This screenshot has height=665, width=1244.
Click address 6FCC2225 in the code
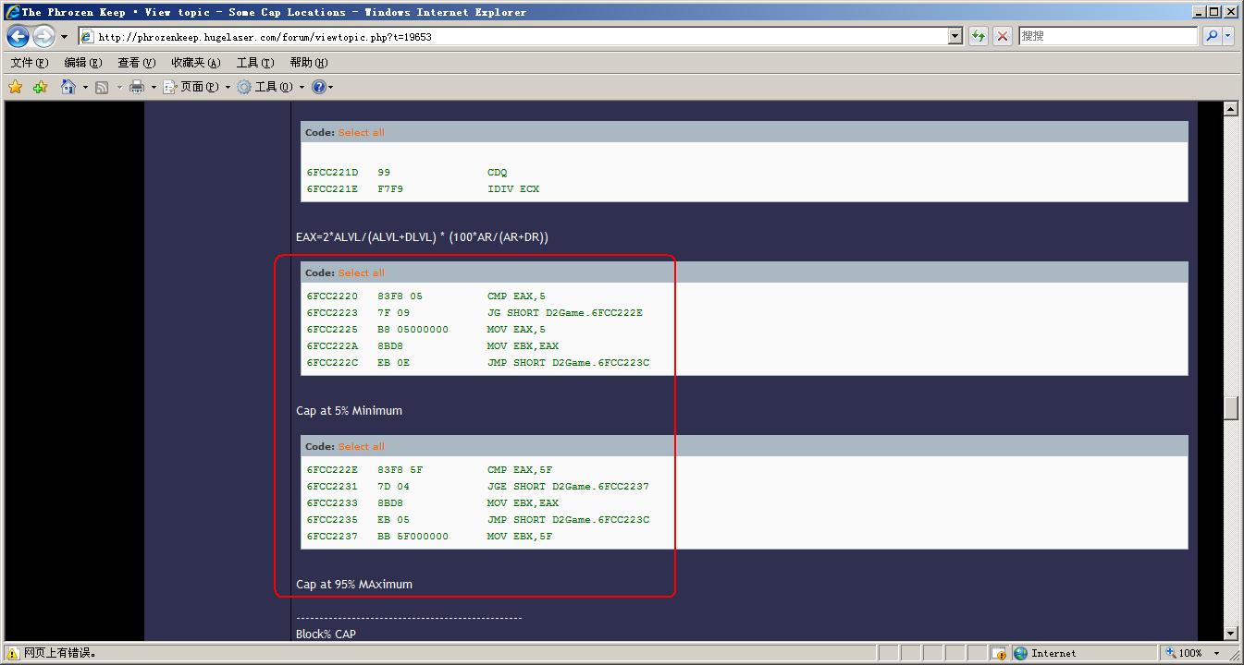tap(332, 329)
